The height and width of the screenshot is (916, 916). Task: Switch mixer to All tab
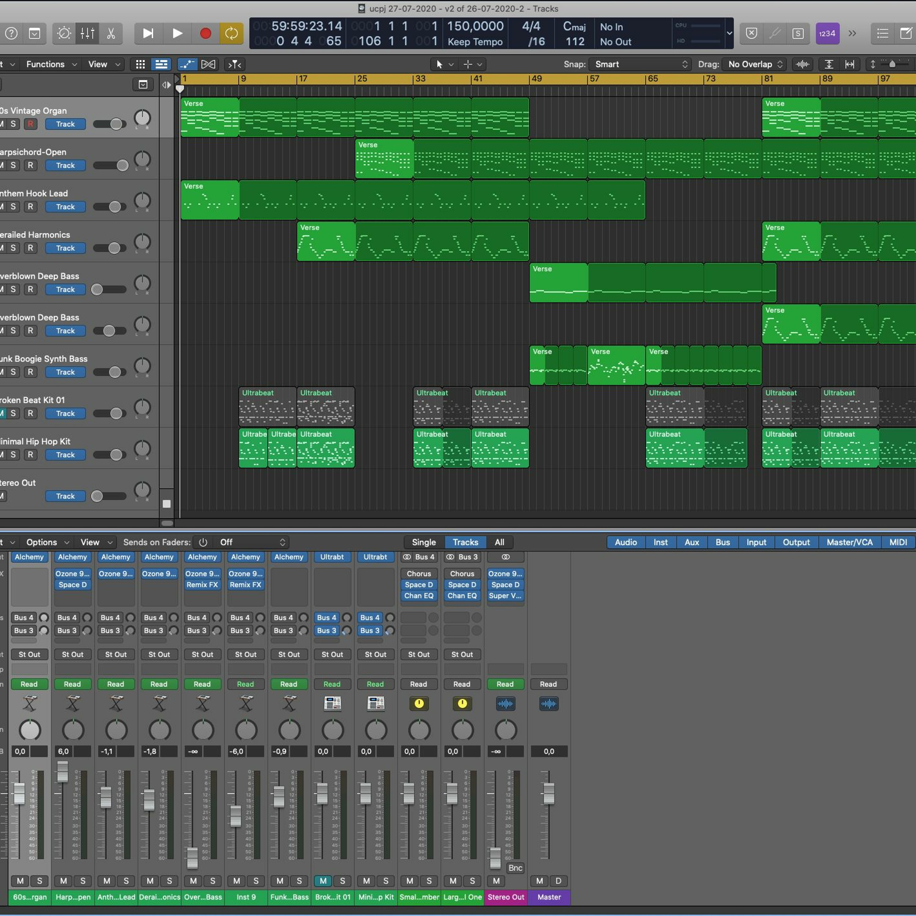point(499,542)
